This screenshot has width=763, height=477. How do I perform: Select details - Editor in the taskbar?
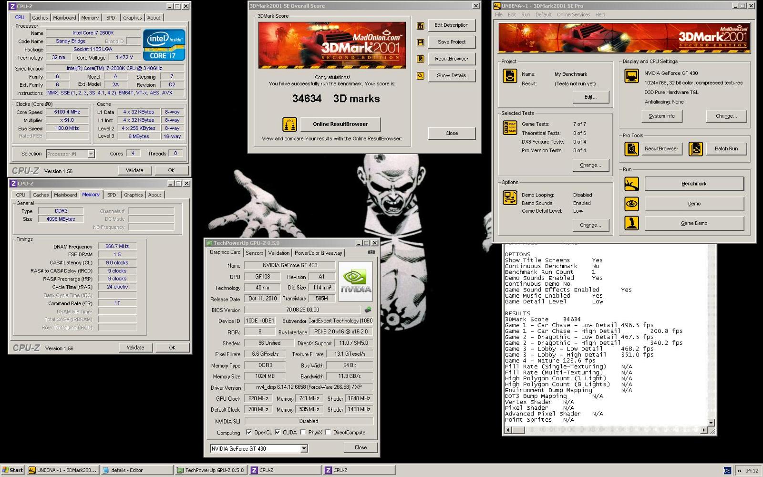pyautogui.click(x=137, y=470)
